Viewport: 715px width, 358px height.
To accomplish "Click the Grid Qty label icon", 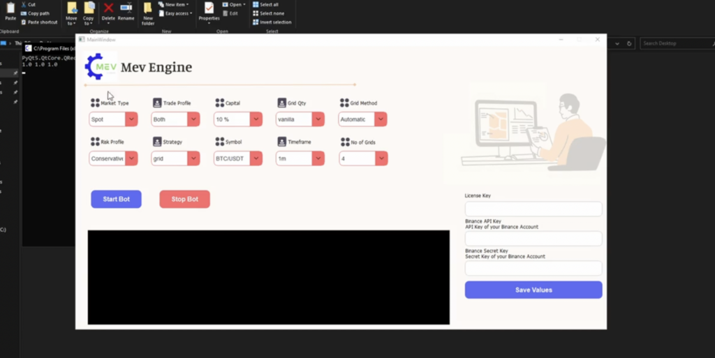I will [281, 103].
